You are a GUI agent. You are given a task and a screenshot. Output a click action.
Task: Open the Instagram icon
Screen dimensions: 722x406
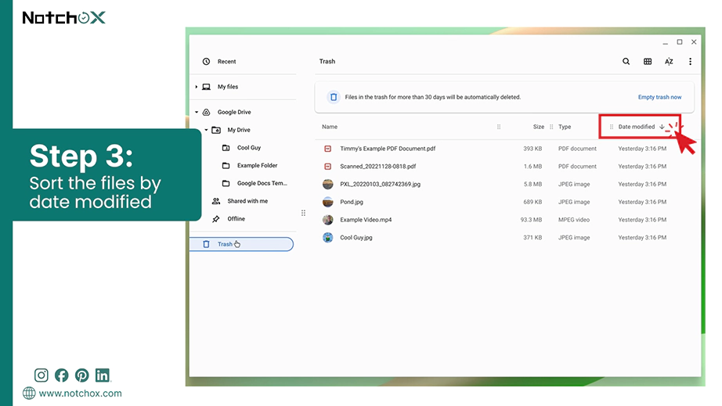coord(41,375)
